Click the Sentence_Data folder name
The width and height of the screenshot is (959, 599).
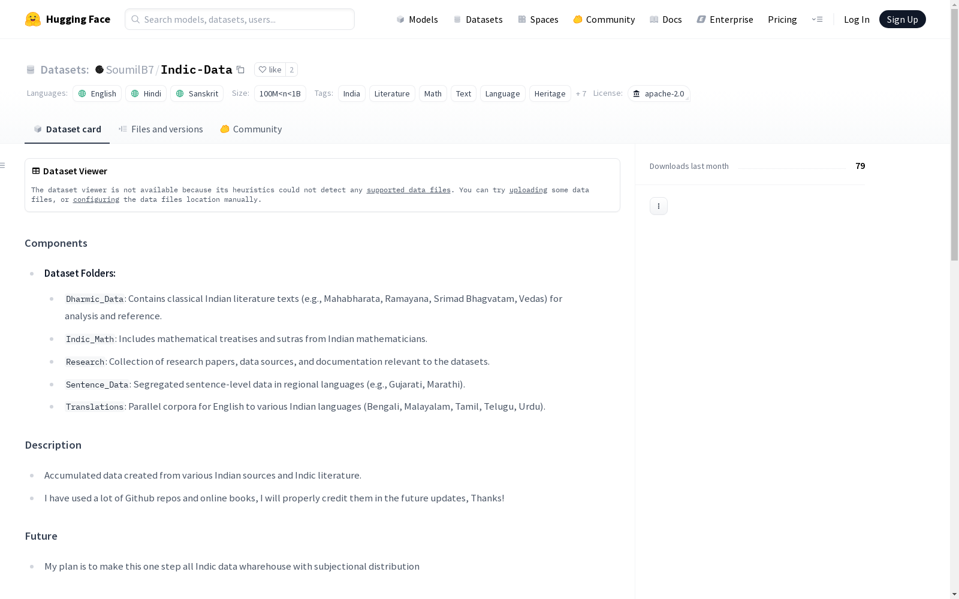pyautogui.click(x=97, y=385)
